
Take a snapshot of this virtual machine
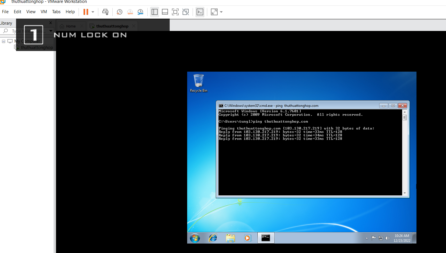[x=120, y=12]
